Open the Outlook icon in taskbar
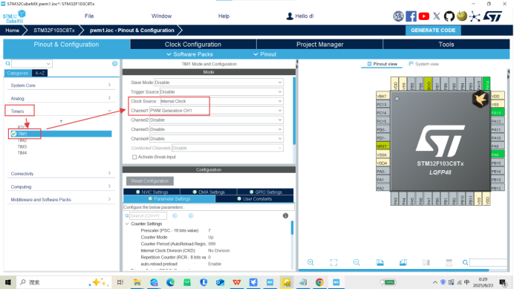Screen dimensions: 514x289 pos(221,282)
